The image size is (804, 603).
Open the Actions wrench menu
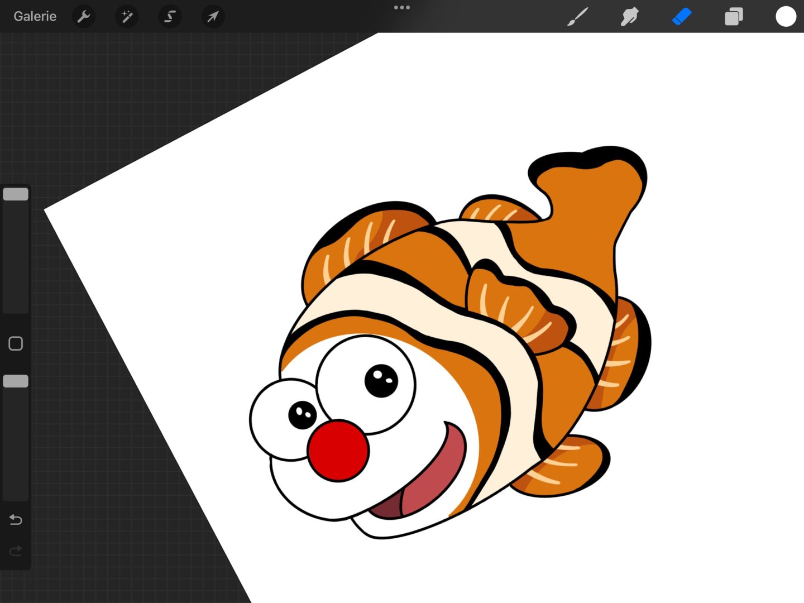pos(84,17)
